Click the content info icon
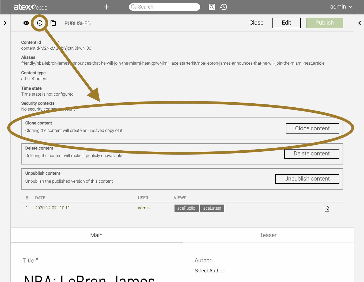 coord(40,23)
